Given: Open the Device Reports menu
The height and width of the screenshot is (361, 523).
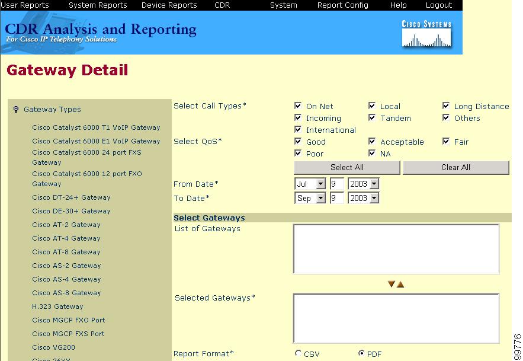Looking at the screenshot, I should pyautogui.click(x=169, y=5).
